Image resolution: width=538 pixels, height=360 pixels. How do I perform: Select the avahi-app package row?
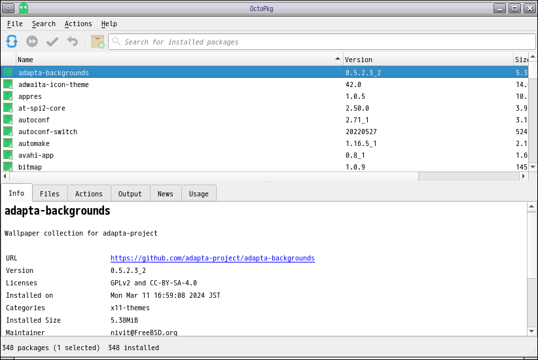264,154
